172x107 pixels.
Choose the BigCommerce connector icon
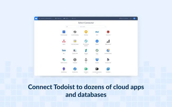108,41
